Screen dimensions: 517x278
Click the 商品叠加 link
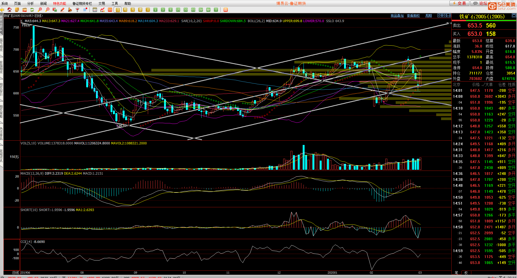pyautogui.click(x=397, y=16)
